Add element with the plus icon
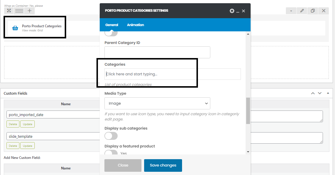Viewport: 335px width, 175px height. tap(29, 11)
